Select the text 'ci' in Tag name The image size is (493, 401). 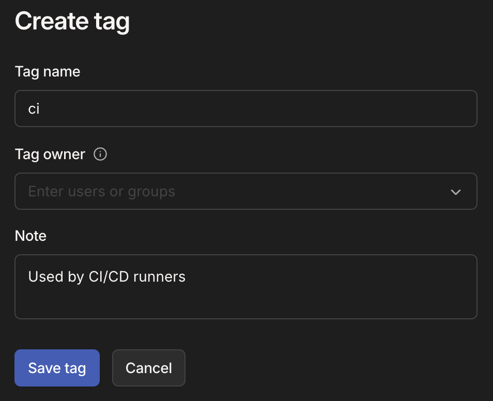click(34, 109)
